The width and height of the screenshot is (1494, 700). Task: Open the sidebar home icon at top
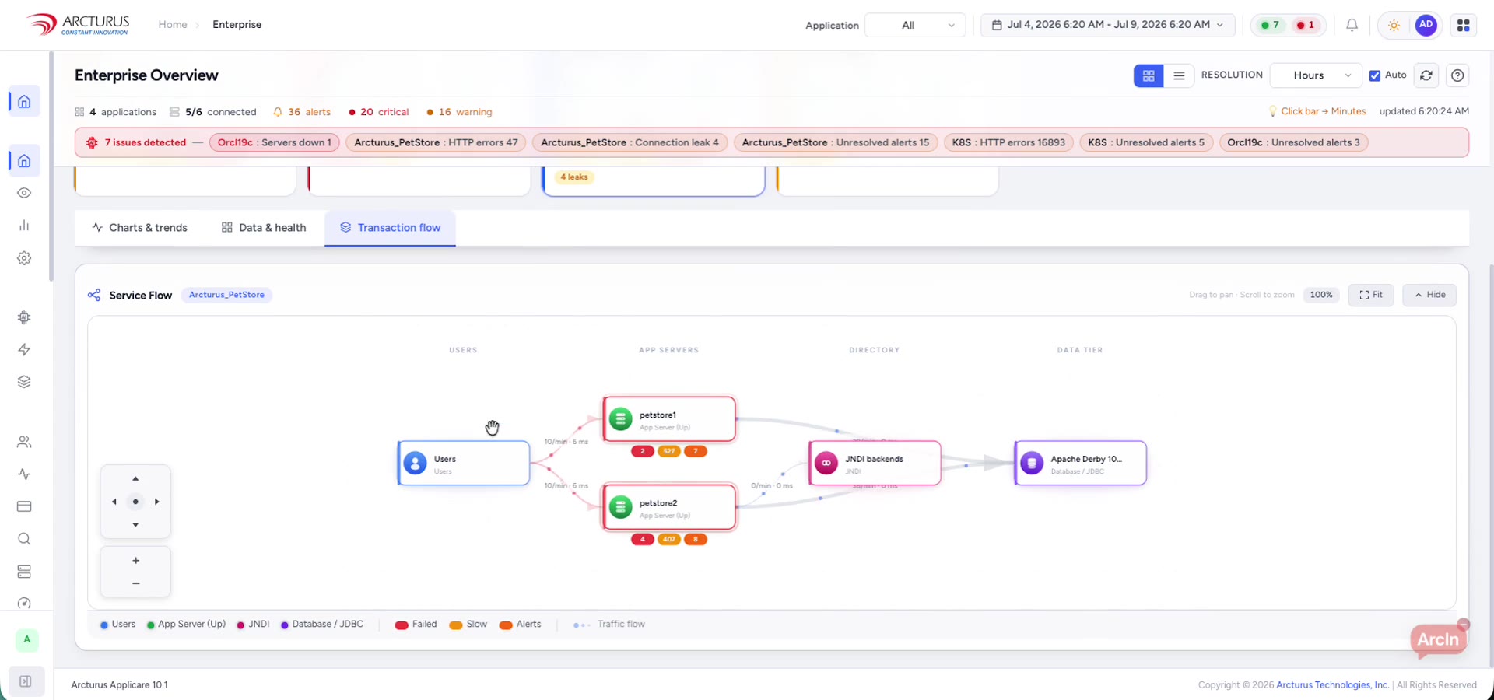pyautogui.click(x=24, y=101)
